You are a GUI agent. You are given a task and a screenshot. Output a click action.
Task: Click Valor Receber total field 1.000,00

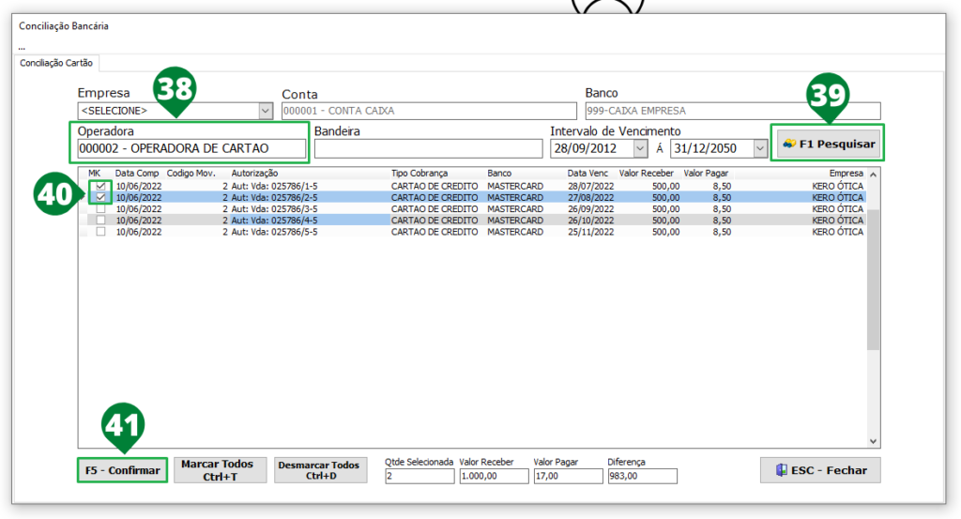point(494,476)
